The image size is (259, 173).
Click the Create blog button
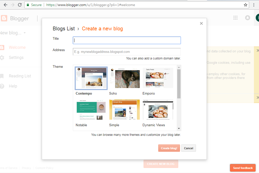[x=169, y=148]
